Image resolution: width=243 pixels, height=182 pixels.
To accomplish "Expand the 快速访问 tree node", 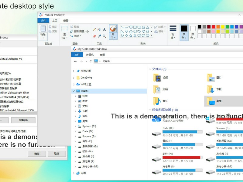I will click(74, 71).
